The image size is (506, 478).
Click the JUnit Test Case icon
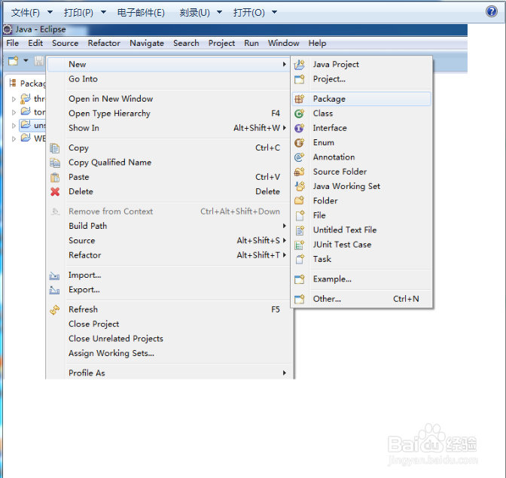(300, 245)
